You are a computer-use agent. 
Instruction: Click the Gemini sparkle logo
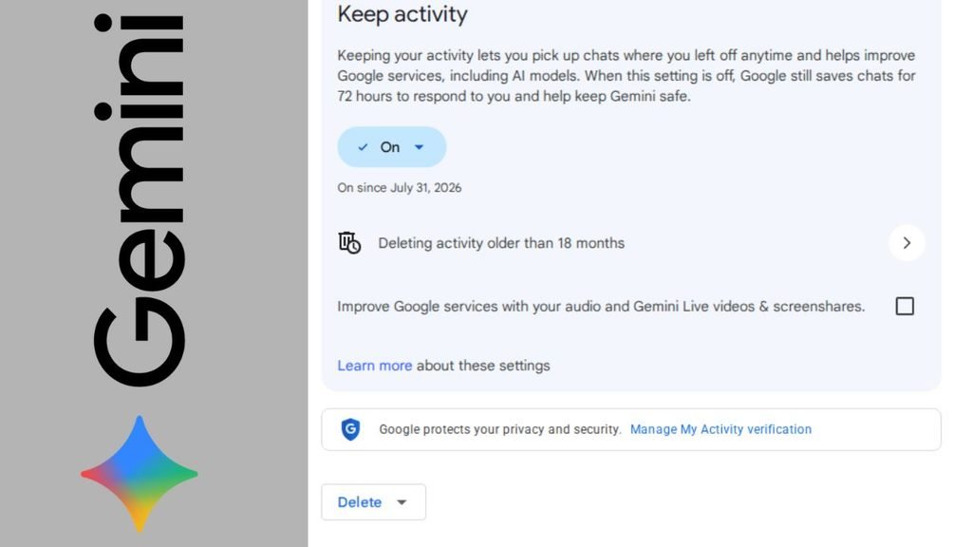click(140, 474)
